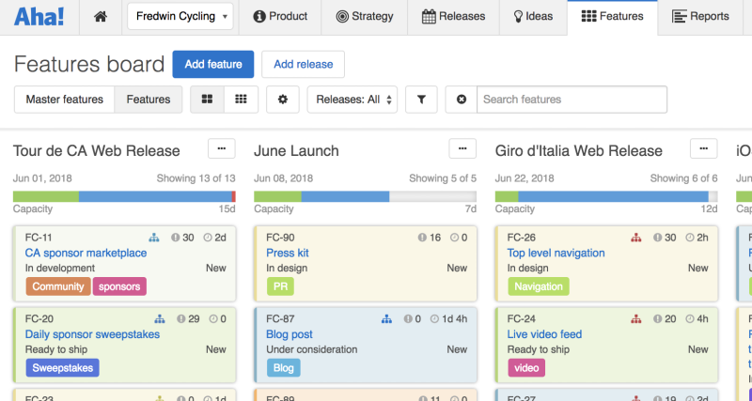Click FC-24 clock estimate icon 4h
The image size is (752, 401).
(x=690, y=318)
